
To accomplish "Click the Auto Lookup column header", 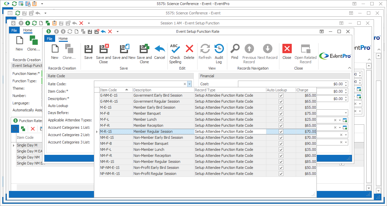I will tap(281, 90).
